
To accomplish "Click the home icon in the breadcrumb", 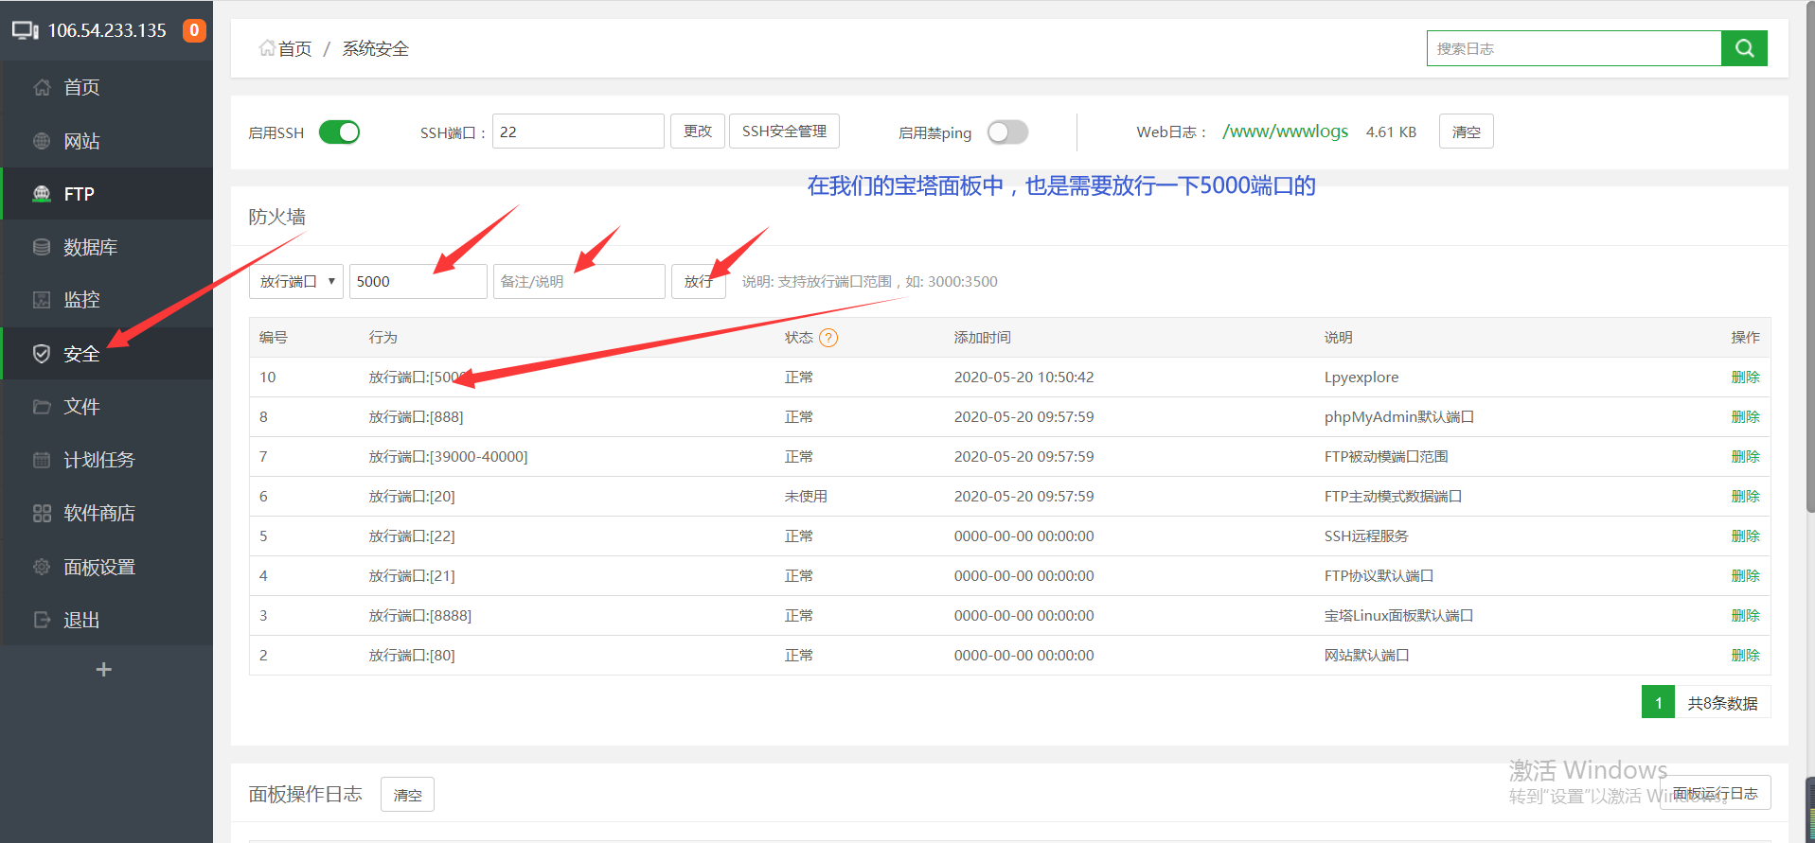I will point(267,48).
